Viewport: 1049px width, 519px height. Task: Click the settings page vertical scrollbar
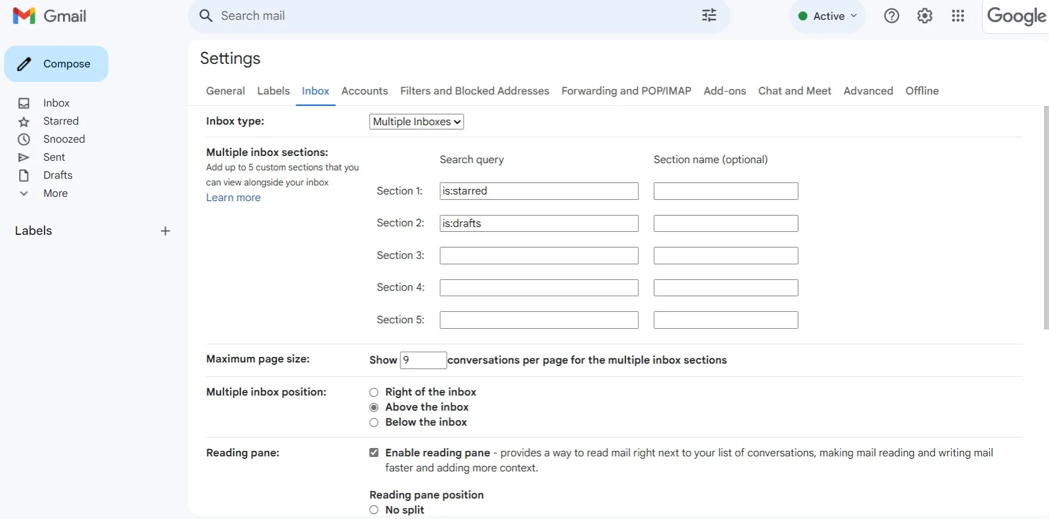pyautogui.click(x=1045, y=217)
